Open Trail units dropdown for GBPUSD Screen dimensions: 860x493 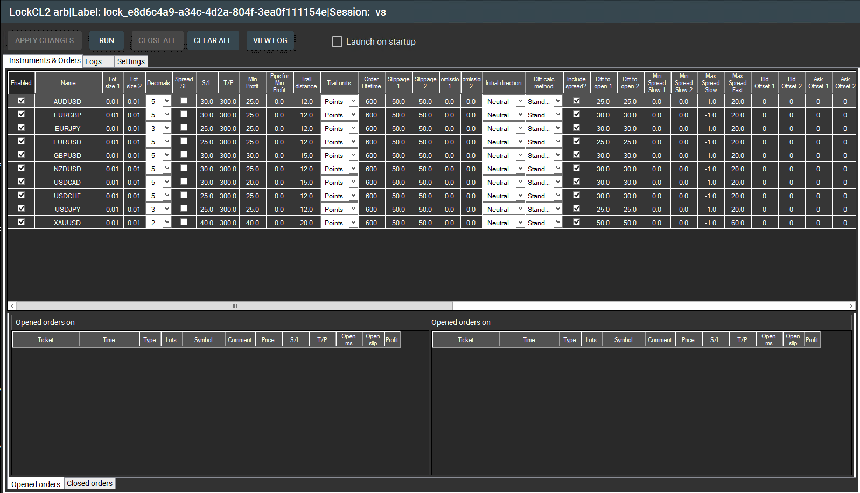click(353, 155)
